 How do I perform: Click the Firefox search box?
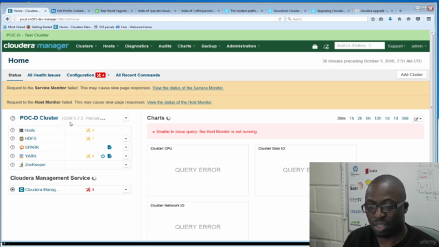click(327, 19)
